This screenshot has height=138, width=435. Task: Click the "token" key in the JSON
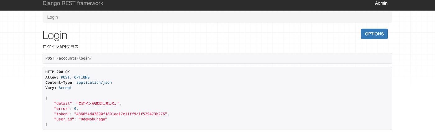click(62, 114)
